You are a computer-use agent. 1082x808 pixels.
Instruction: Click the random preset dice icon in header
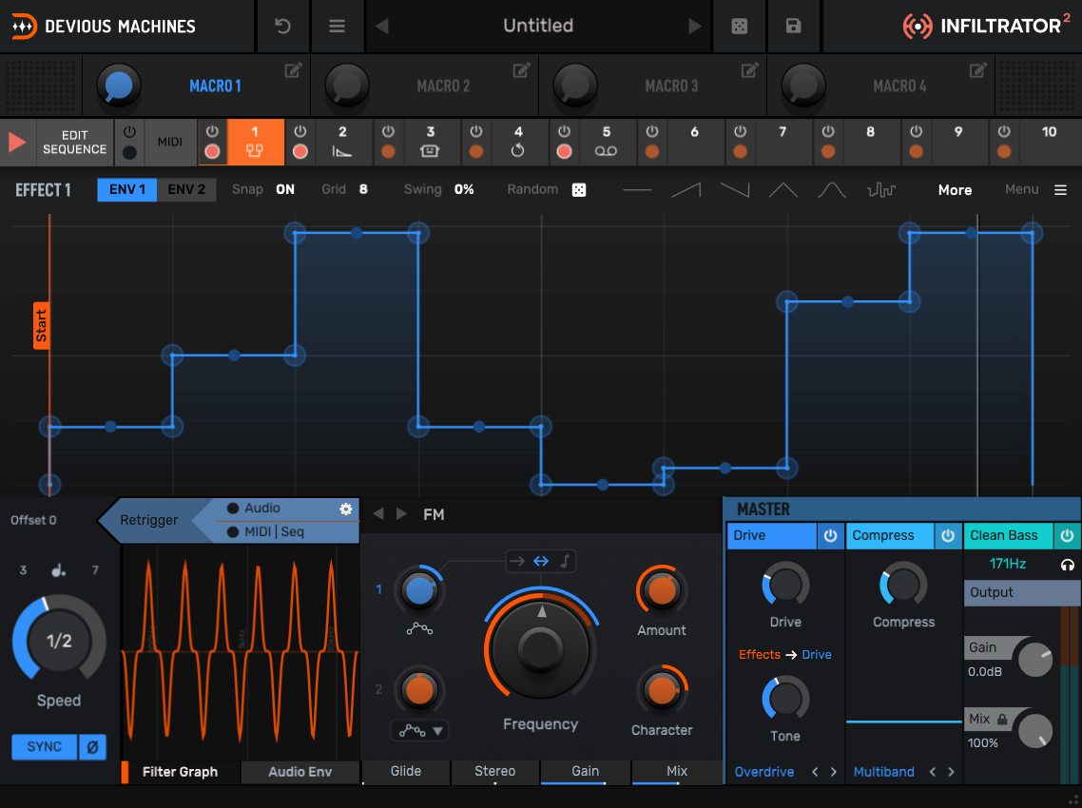[739, 27]
